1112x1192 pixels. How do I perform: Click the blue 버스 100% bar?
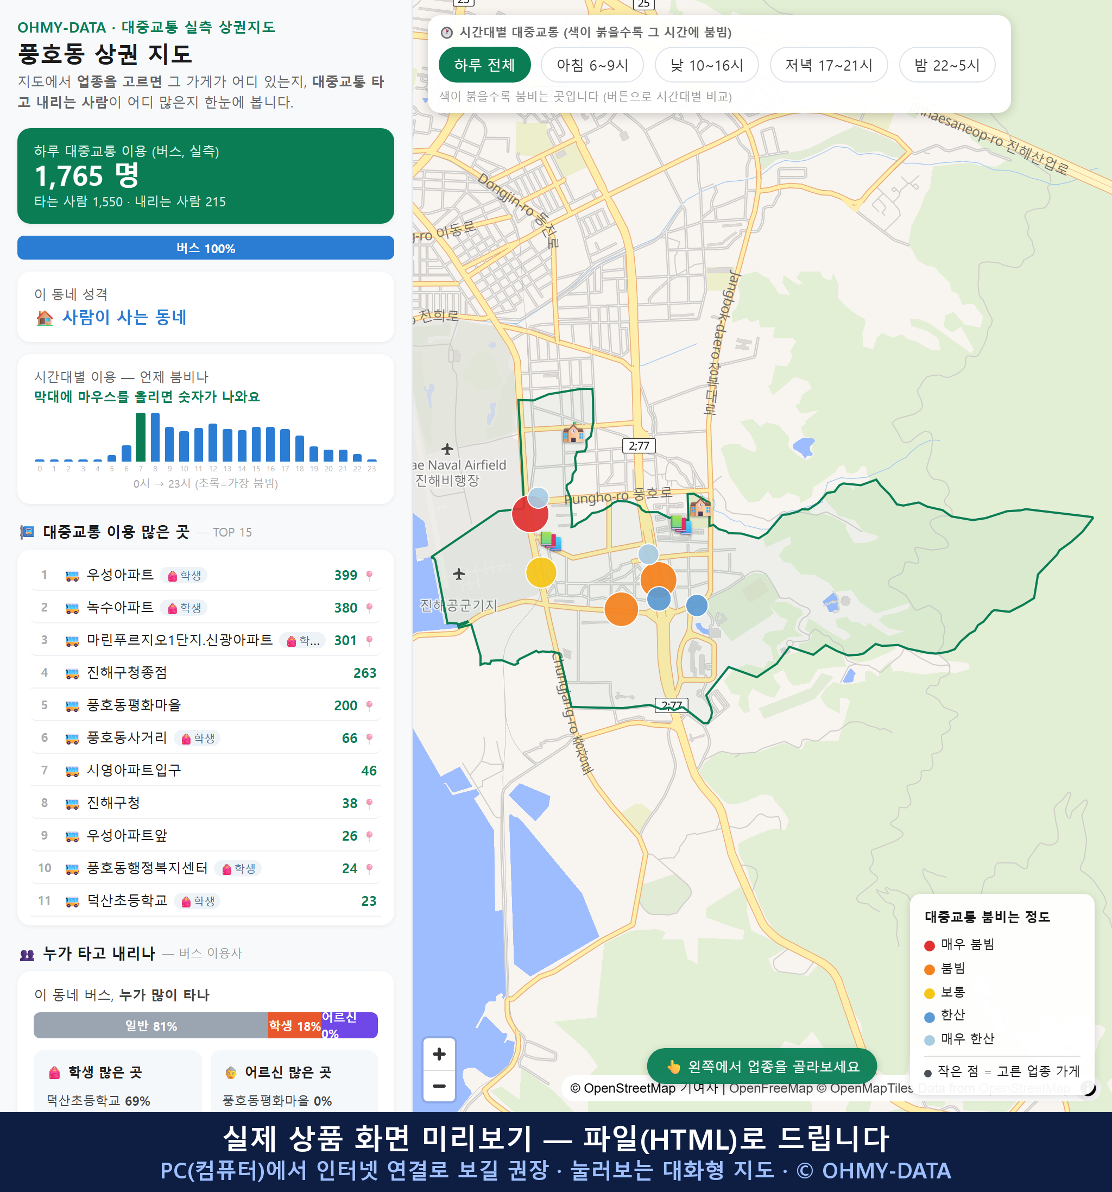(x=206, y=248)
